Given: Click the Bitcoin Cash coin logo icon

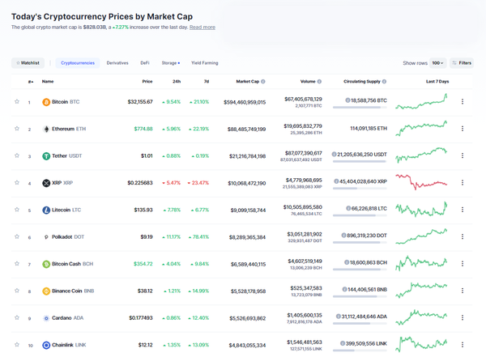Looking at the screenshot, I should [x=46, y=264].
